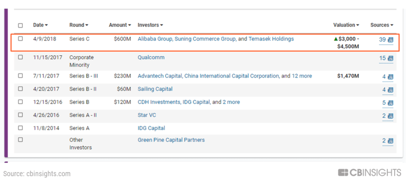The image size is (417, 183).
Task: Click the 'Series A - II' round cell
Action: (83, 115)
